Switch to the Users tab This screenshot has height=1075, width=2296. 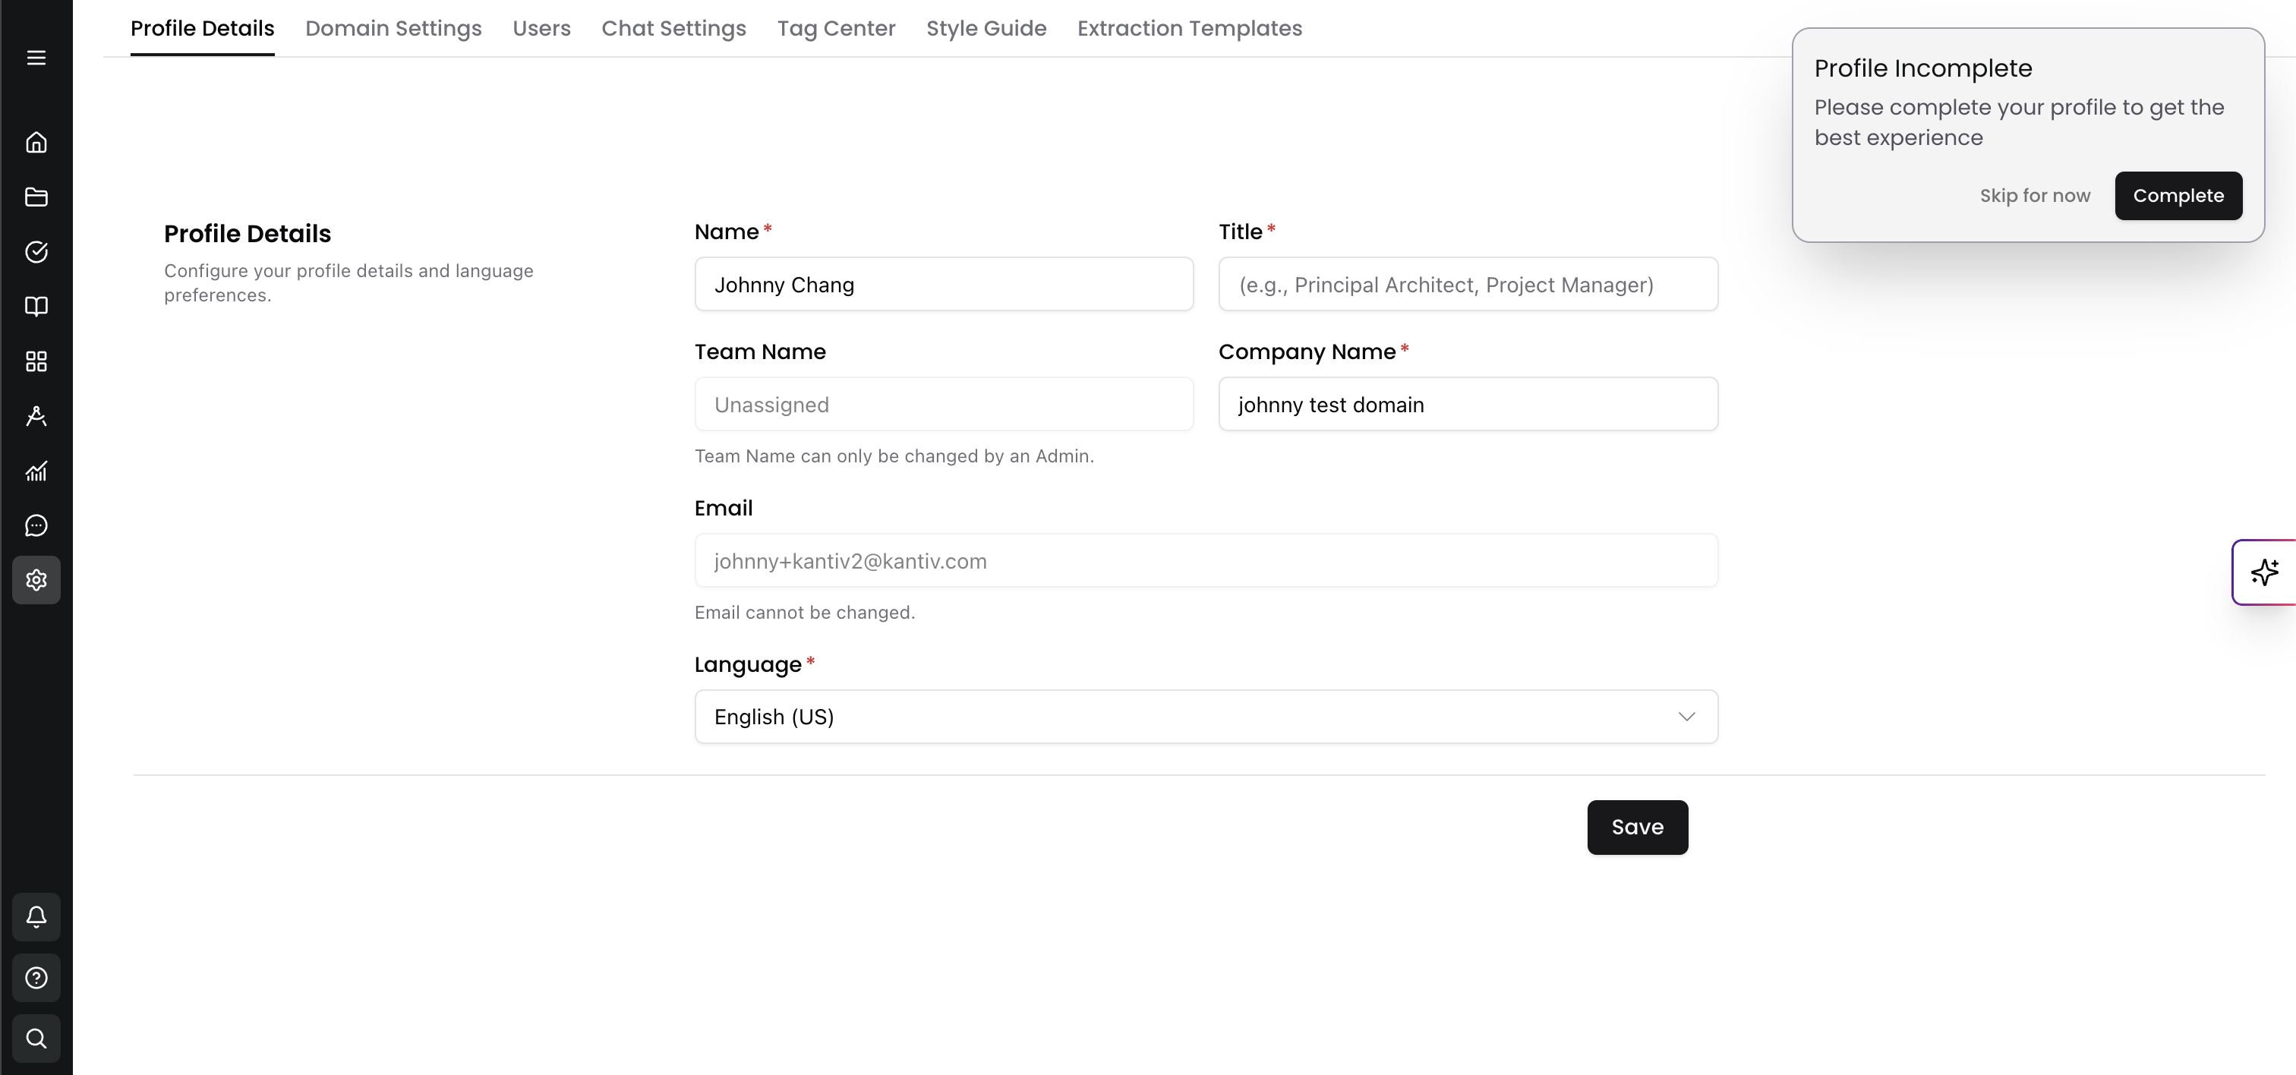(x=541, y=29)
